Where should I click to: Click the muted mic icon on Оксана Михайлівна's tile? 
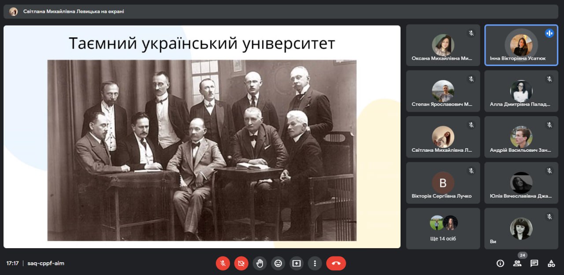(x=471, y=33)
